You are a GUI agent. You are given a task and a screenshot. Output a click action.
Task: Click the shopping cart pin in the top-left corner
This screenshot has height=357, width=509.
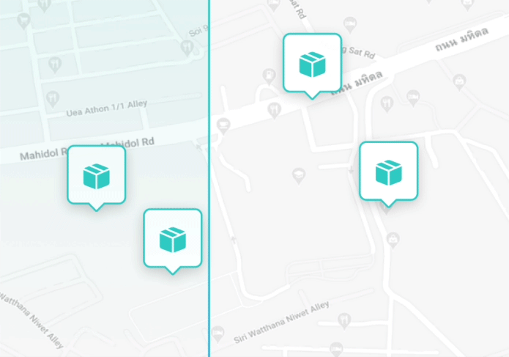coord(23,20)
